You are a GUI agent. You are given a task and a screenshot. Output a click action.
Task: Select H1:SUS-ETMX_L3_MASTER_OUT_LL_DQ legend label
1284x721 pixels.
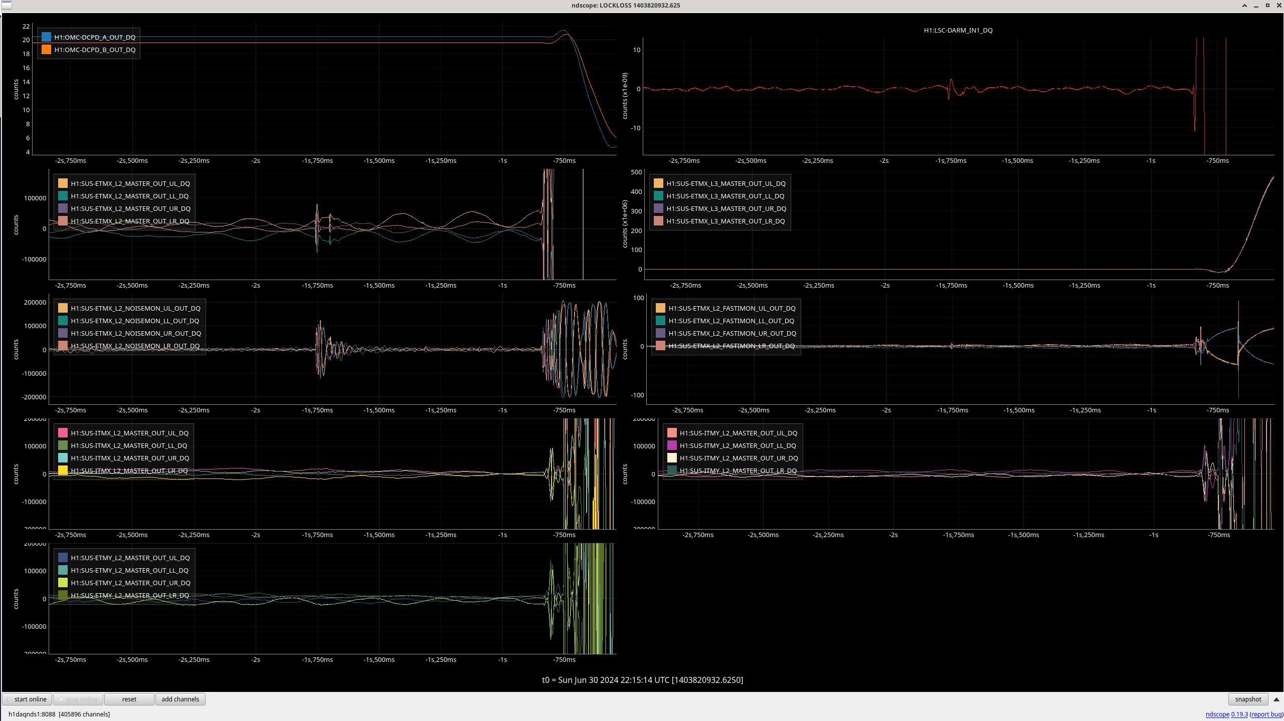[725, 196]
